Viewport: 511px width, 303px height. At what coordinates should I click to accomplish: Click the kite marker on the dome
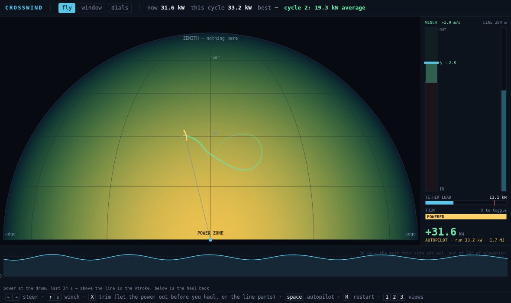click(x=185, y=135)
